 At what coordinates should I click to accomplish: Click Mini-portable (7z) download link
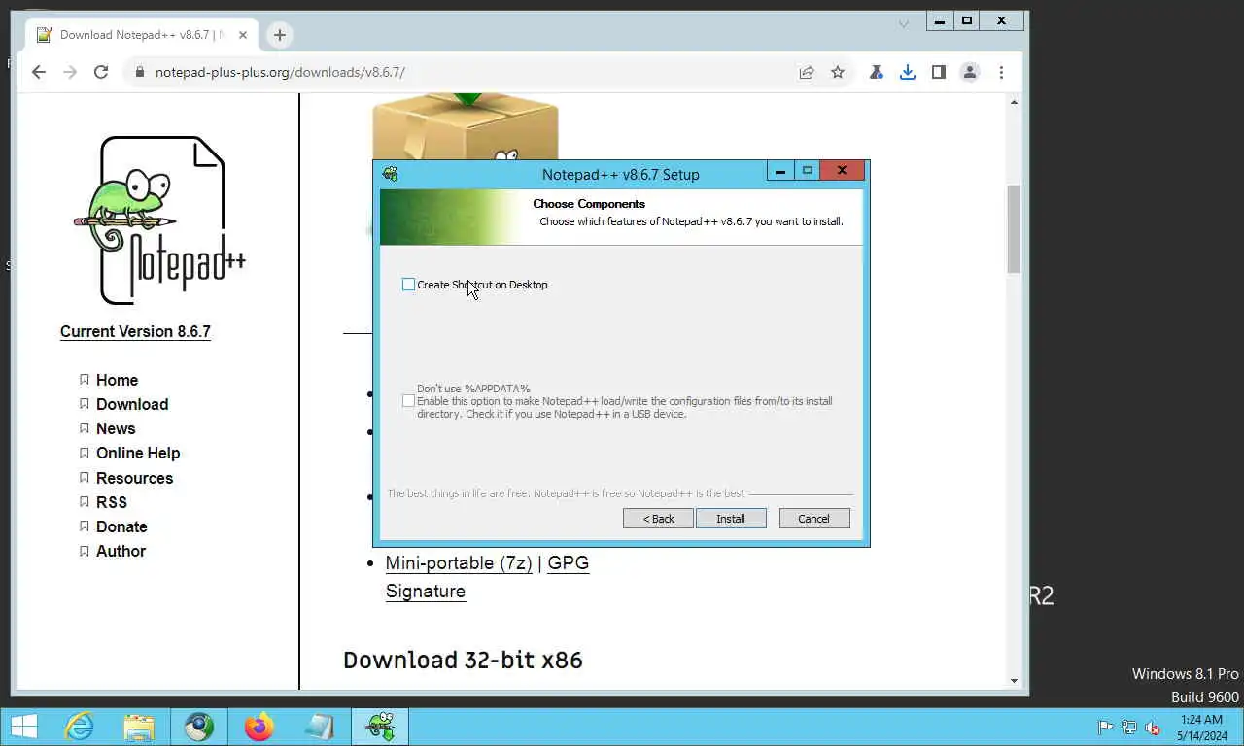tap(459, 563)
